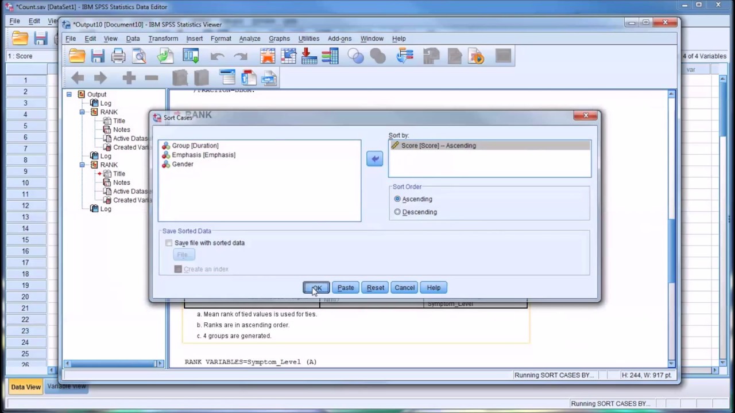Click the Export output icon in Viewer toolbar

[x=165, y=56]
